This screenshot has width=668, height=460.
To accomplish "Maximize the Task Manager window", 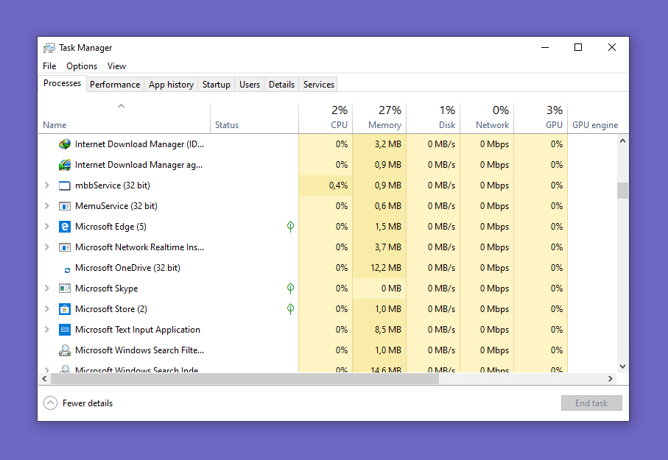I will coord(578,47).
